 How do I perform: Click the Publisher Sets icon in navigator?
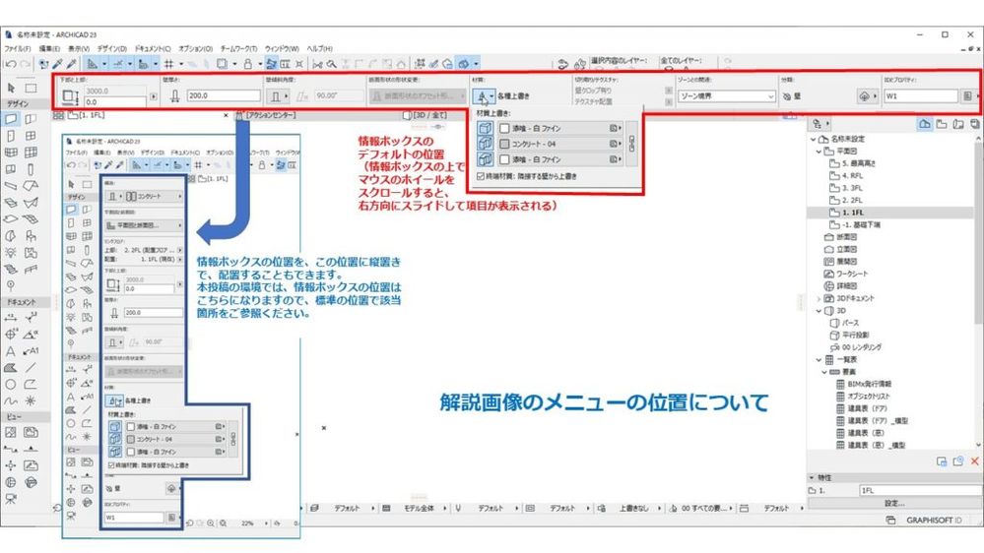point(974,124)
